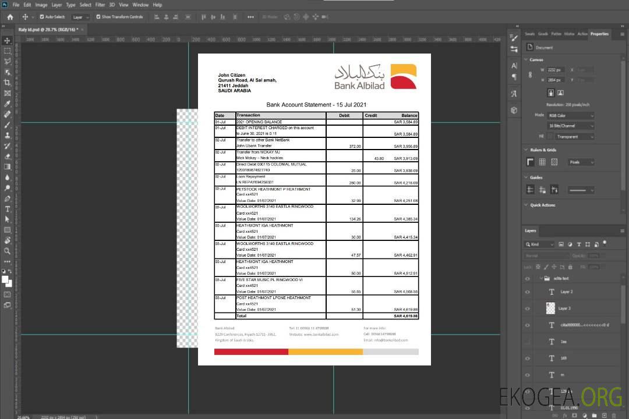Select the Horizontal Type tool
Screen dimensions: 629x419
pos(7,209)
